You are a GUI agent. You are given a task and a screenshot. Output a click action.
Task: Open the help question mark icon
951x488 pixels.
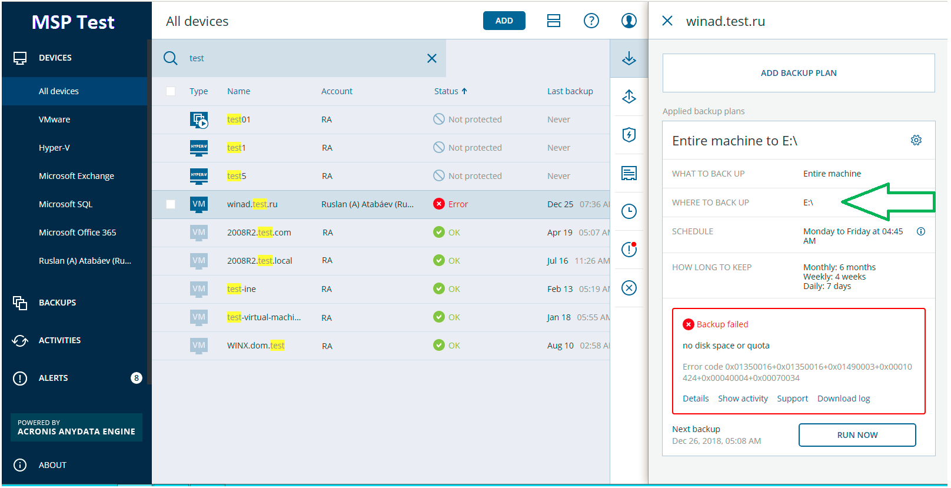click(x=591, y=21)
